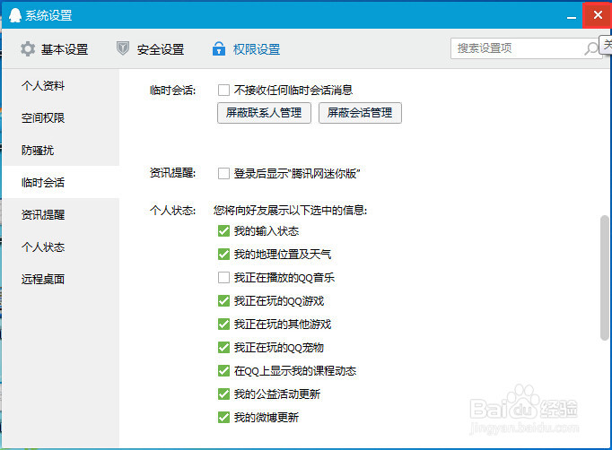
Task: Open 远程桌面 sidebar section
Action: pyautogui.click(x=60, y=279)
